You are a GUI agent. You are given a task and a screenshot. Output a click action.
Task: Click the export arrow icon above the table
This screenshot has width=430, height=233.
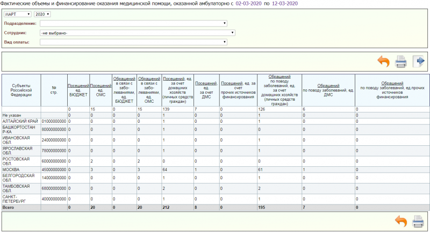(x=418, y=61)
